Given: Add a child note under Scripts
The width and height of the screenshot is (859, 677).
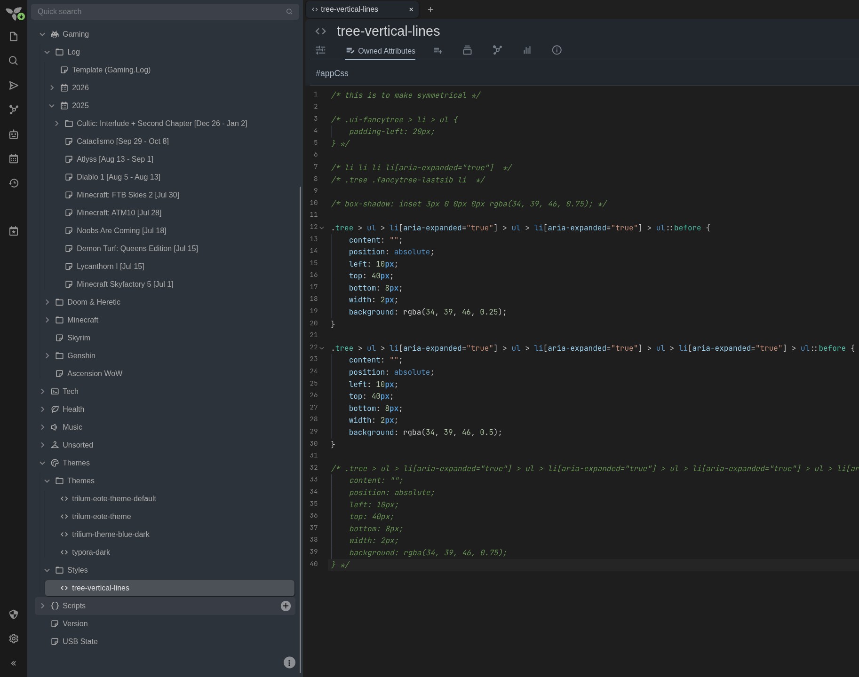Looking at the screenshot, I should click(x=286, y=606).
